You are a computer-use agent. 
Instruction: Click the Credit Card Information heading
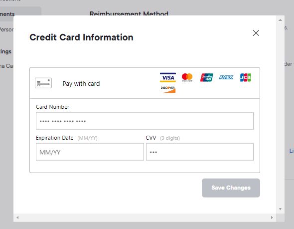[81, 37]
